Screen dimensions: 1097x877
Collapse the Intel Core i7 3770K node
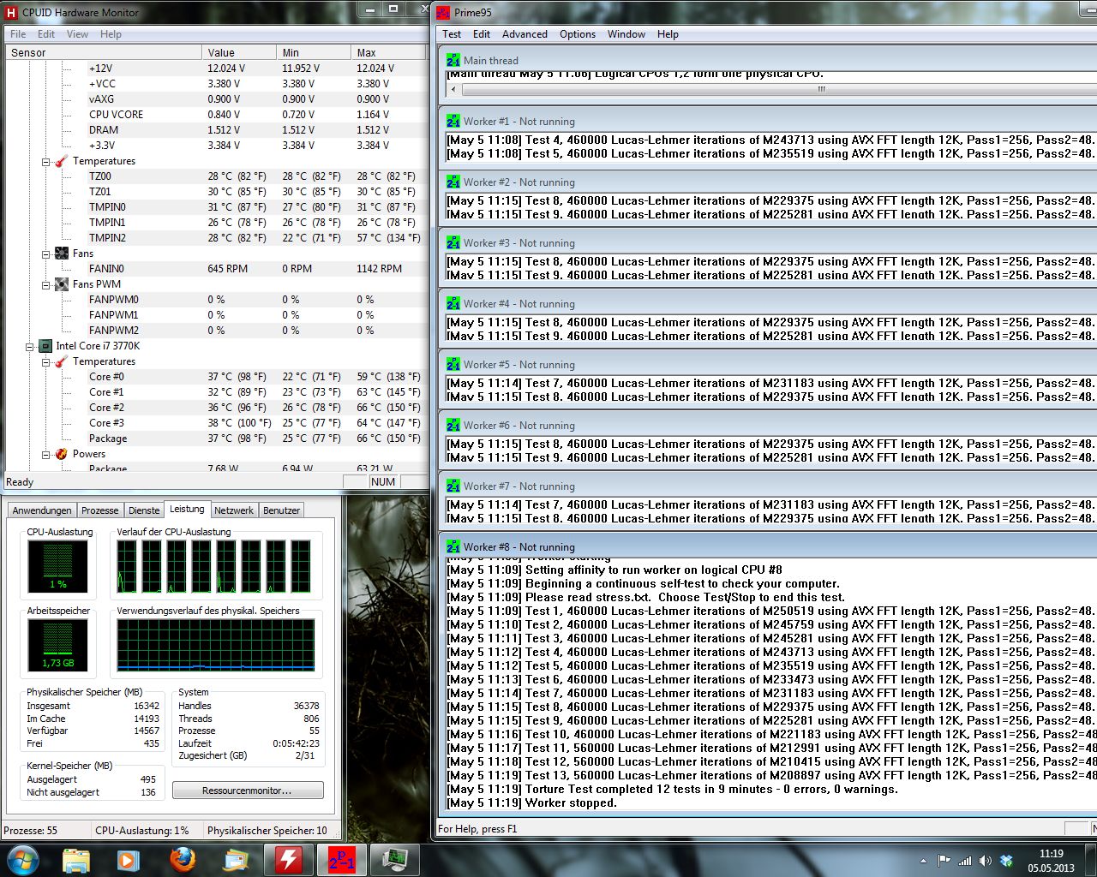tap(29, 346)
